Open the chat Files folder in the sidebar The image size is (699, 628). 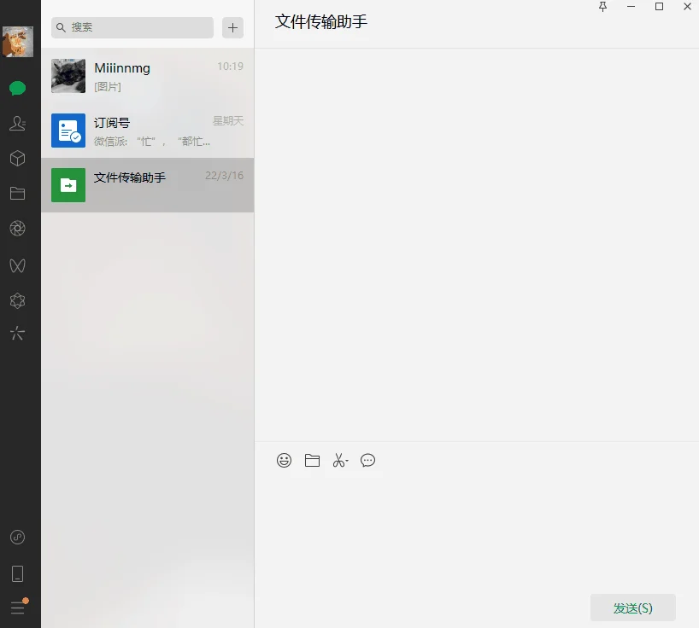point(17,193)
